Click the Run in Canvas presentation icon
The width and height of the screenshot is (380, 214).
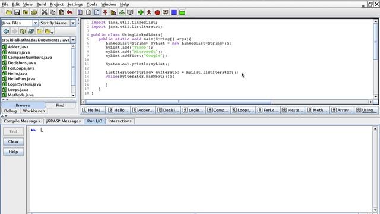click(x=166, y=12)
